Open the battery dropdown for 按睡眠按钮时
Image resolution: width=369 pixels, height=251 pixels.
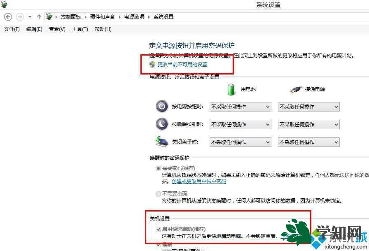tap(240, 124)
